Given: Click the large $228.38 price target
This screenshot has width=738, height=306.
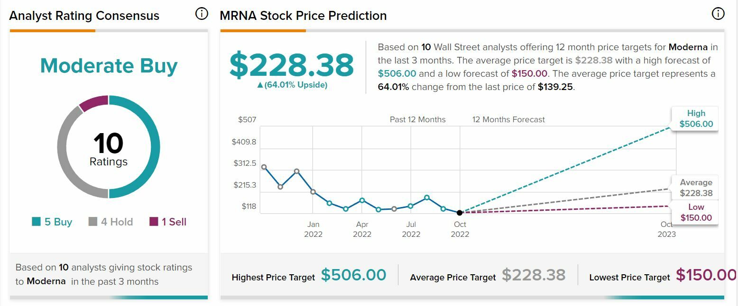Looking at the screenshot, I should 292,64.
